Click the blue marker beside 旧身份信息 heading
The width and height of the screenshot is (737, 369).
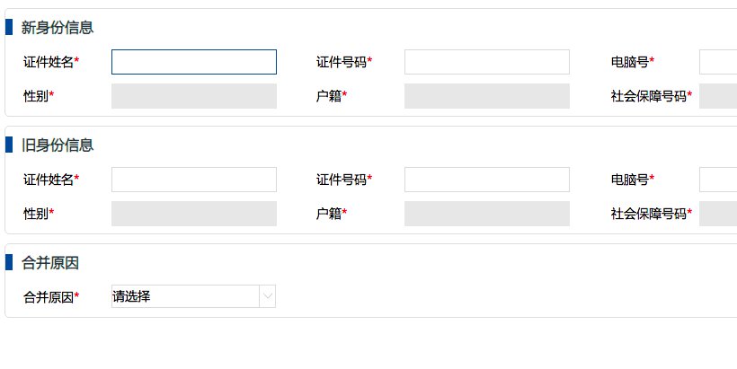click(8, 145)
